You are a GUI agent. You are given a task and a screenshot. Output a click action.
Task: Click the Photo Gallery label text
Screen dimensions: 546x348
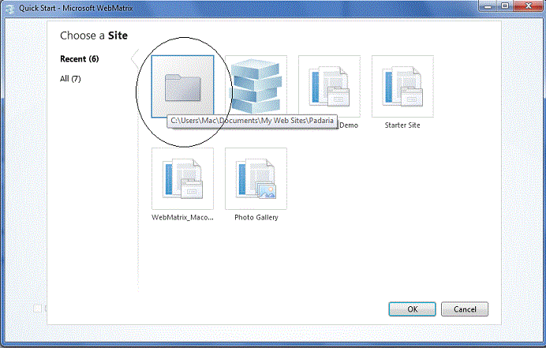(x=256, y=217)
